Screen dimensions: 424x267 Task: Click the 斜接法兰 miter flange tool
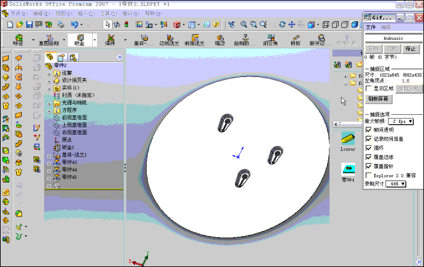(x=194, y=40)
